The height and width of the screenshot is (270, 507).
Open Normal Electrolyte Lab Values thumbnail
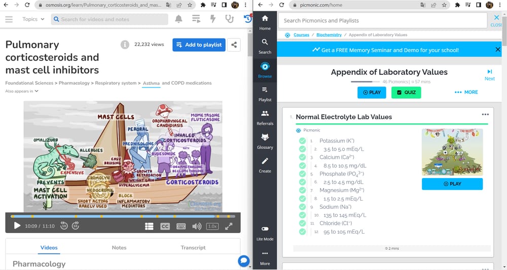point(452,152)
